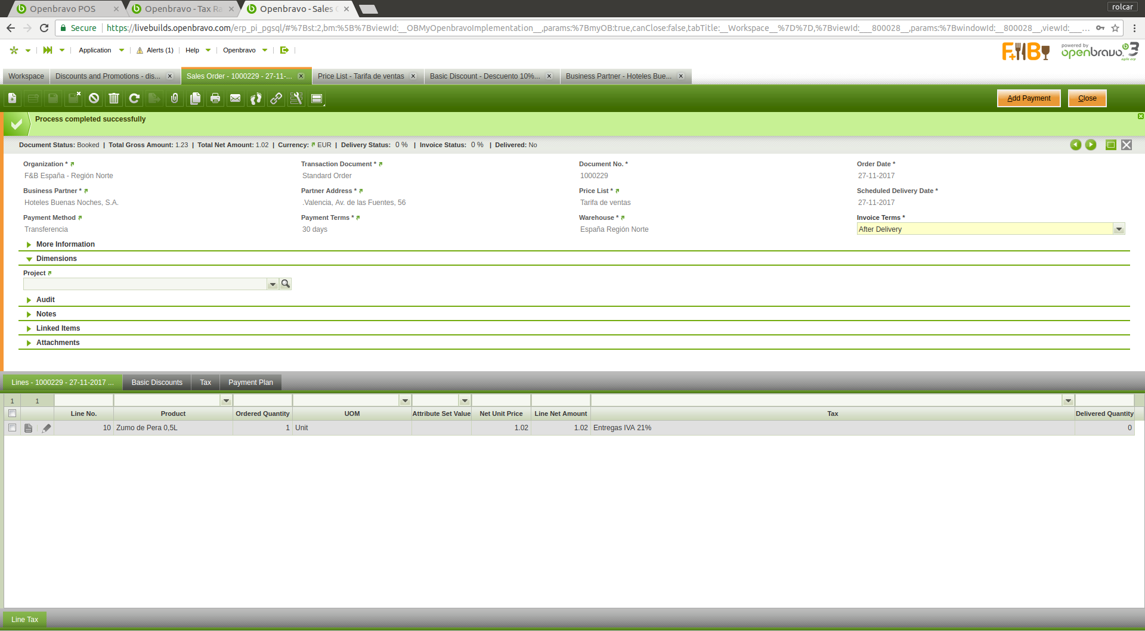
Task: Open the Invoice Terms dropdown
Action: [x=1119, y=229]
